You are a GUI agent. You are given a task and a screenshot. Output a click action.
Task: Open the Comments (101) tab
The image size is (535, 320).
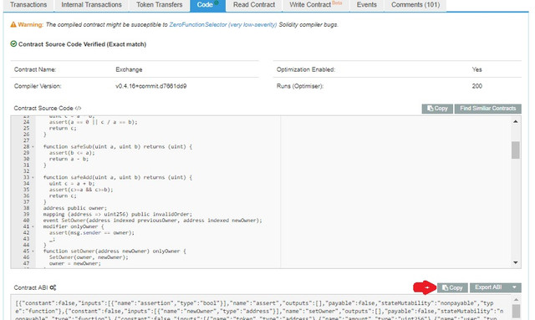(415, 5)
